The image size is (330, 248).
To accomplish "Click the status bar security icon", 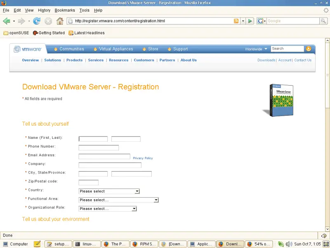I will click(324, 236).
